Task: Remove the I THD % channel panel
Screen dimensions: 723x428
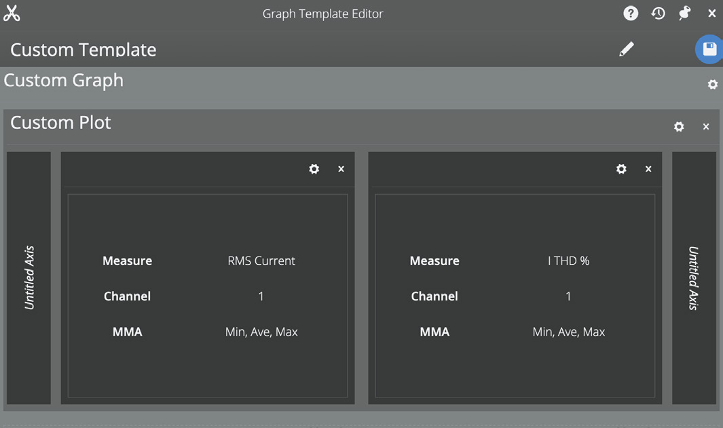Action: (x=648, y=169)
